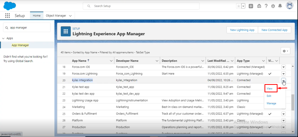Click the 'kylas test dev app' name cell
This screenshot has width=298, height=137.
tap(83, 94)
